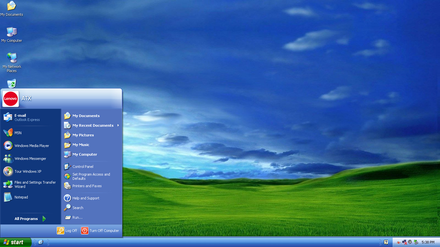The width and height of the screenshot is (440, 247).
Task: Click the Log Off button
Action: coord(67,231)
